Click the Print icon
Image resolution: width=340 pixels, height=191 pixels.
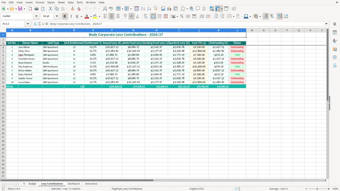(x=37, y=9)
